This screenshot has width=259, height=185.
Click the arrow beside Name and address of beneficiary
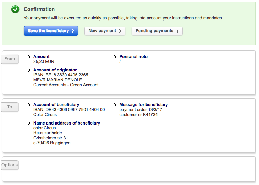point(29,123)
